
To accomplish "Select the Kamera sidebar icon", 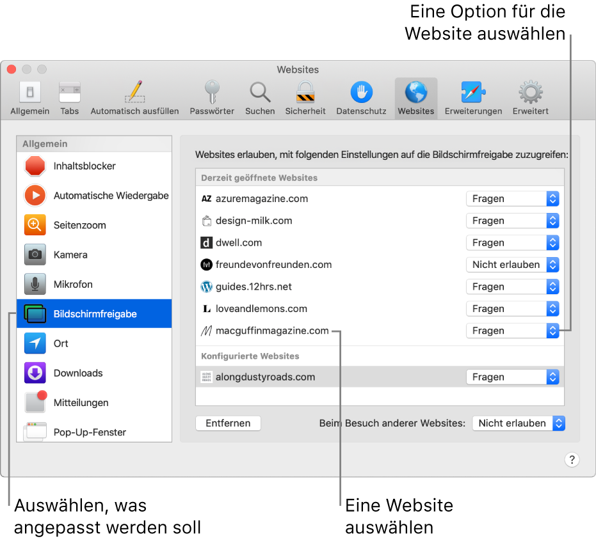I will coord(35,255).
